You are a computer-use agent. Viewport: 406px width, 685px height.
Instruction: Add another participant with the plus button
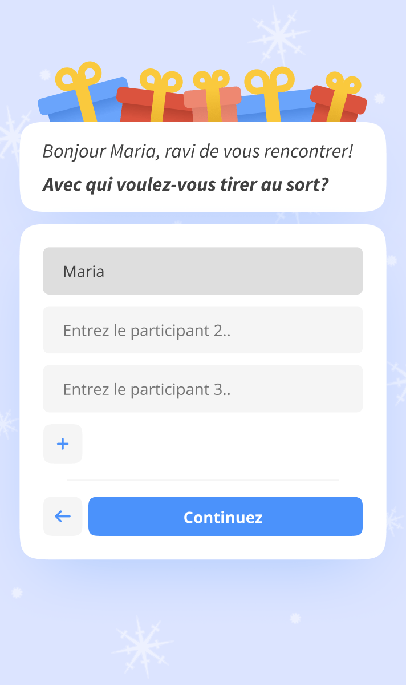(x=63, y=444)
